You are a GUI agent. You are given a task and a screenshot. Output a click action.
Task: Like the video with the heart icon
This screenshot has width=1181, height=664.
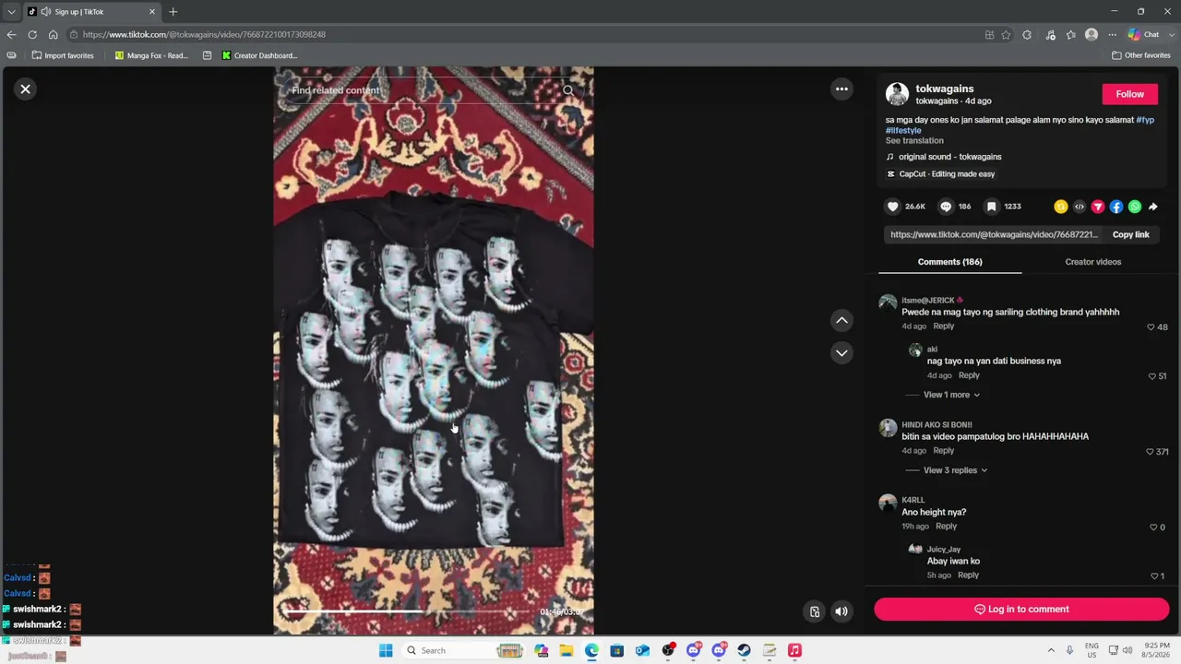pyautogui.click(x=892, y=207)
